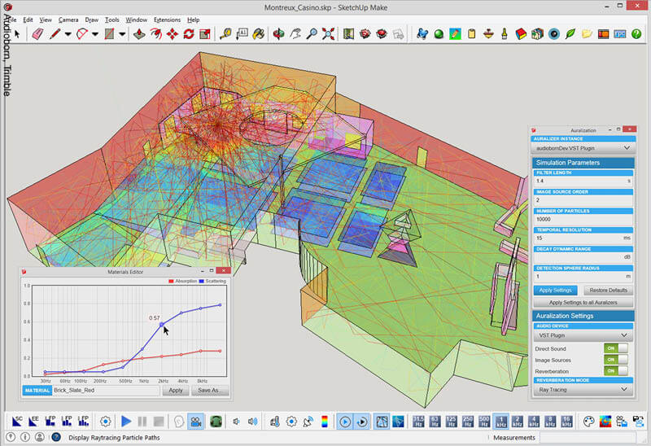Start playback with the blue play button
Viewport: 651px width, 446px height.
tap(126, 422)
